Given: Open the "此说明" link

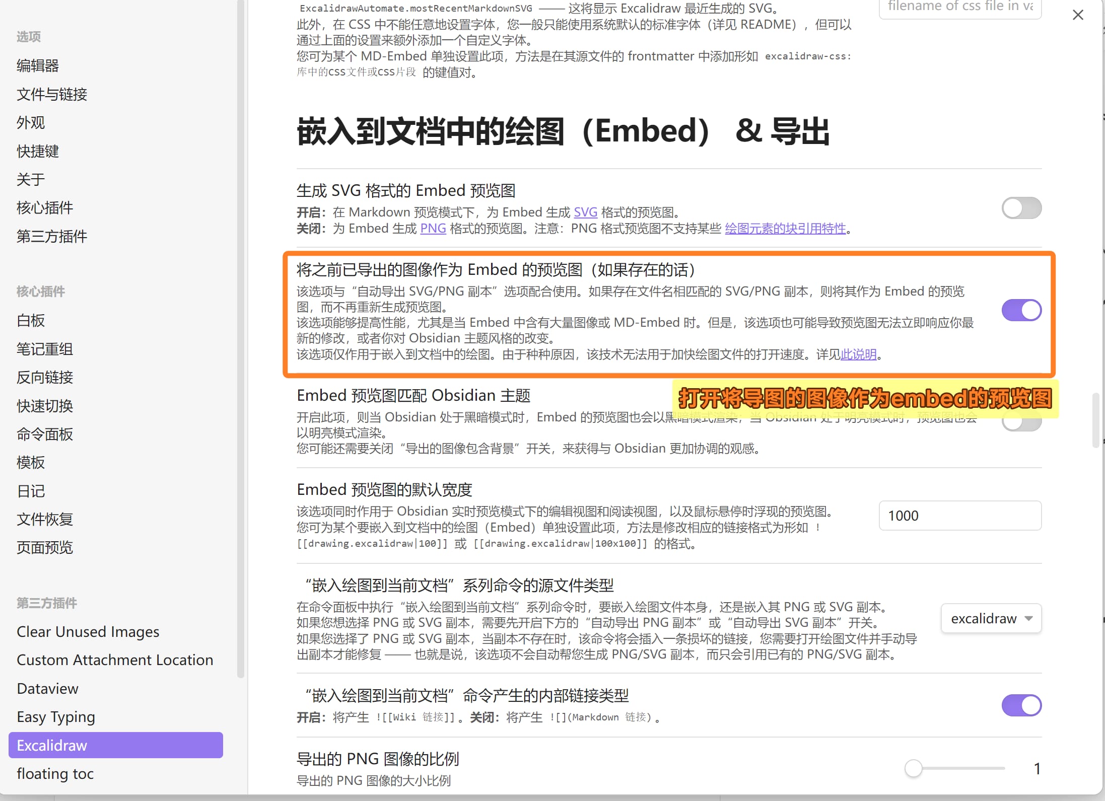Looking at the screenshot, I should [x=858, y=354].
